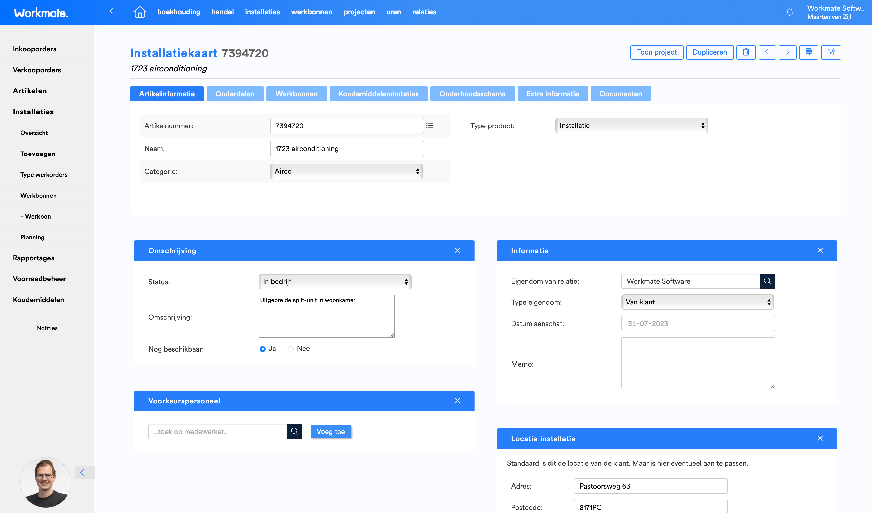Viewport: 872px width, 513px height.
Task: Open the werkbonnen top menu
Action: tap(311, 12)
